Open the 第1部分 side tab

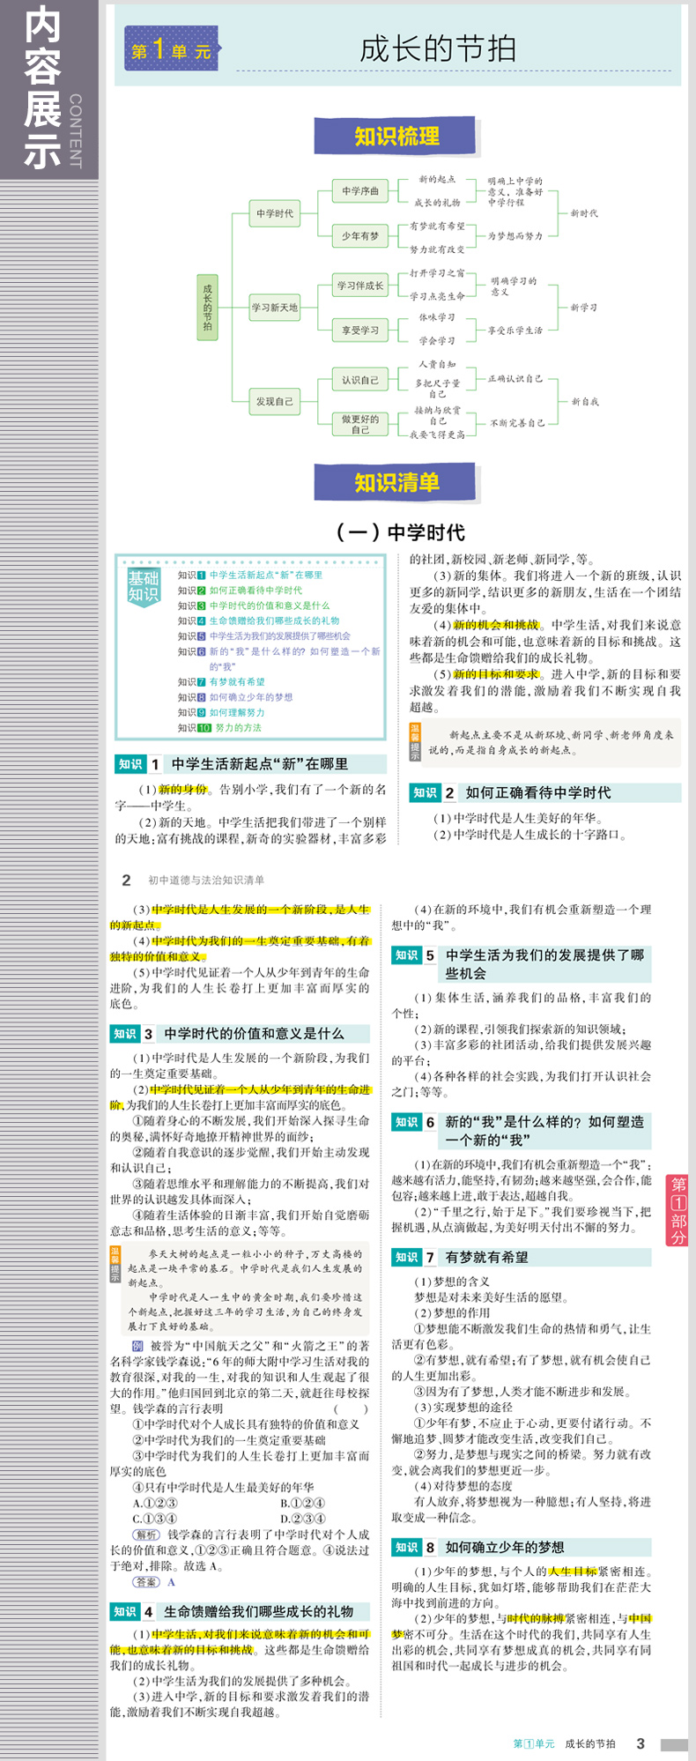tap(678, 1210)
